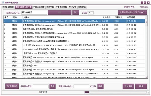The height and width of the screenshot is (96, 151).
Task: Open the 使用视频教程 tab
Action: point(61,7)
